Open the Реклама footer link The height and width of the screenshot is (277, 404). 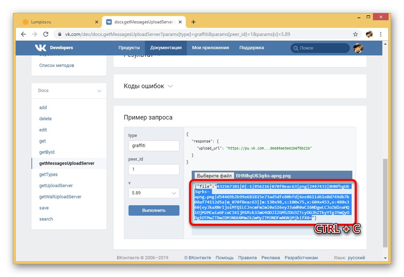click(x=271, y=258)
